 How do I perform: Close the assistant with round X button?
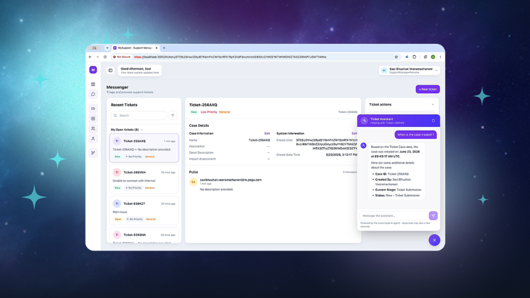(x=434, y=240)
